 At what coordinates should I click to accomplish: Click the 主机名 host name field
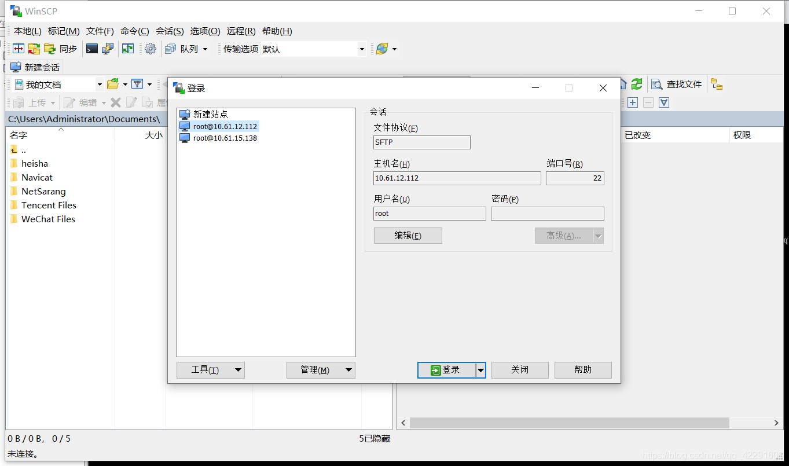coord(457,178)
